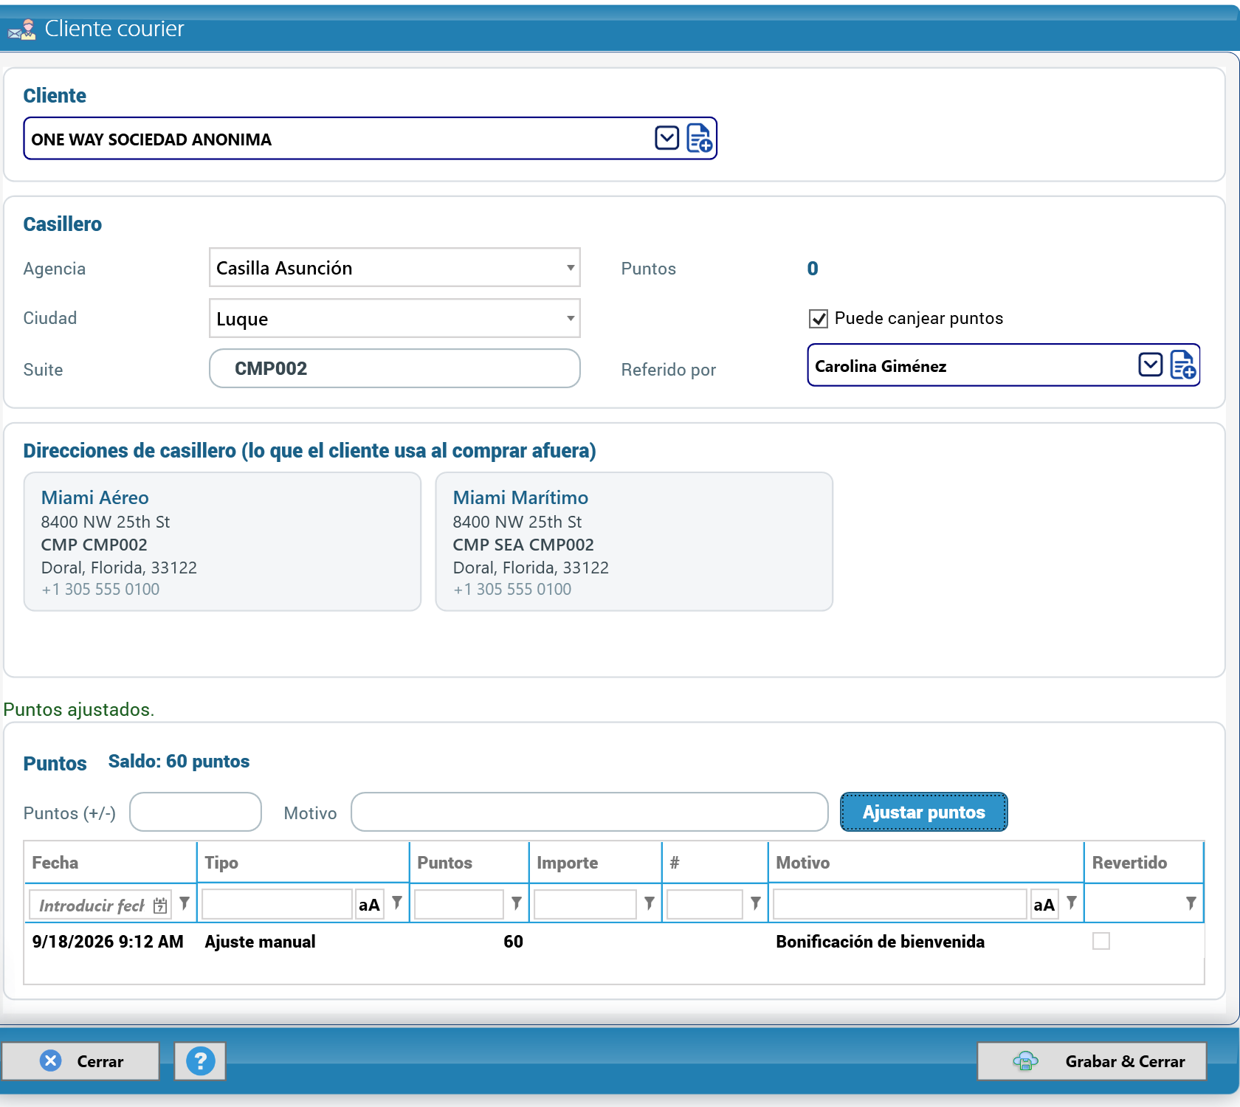
Task: Click the Saldo: 60 puntos label
Action: pos(179,762)
